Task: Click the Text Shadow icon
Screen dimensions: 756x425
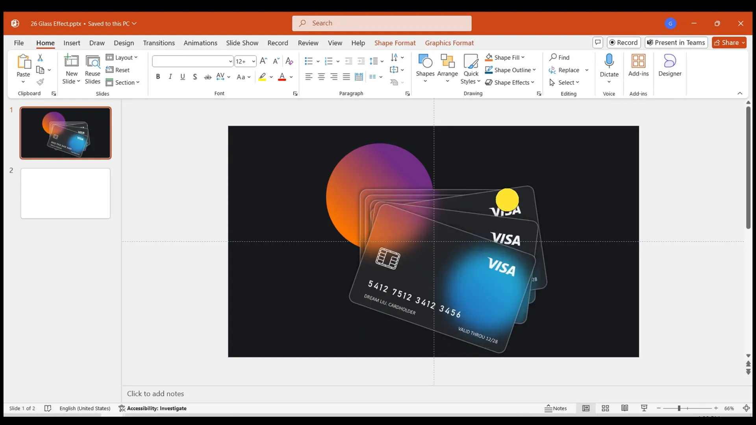Action: tap(195, 77)
